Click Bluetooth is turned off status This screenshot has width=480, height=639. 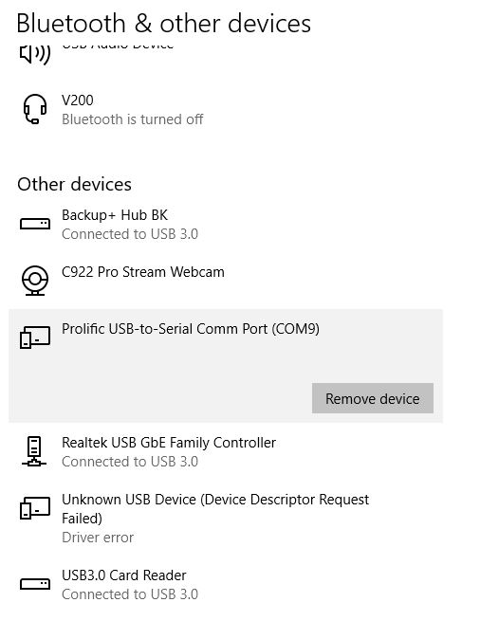pyautogui.click(x=132, y=119)
